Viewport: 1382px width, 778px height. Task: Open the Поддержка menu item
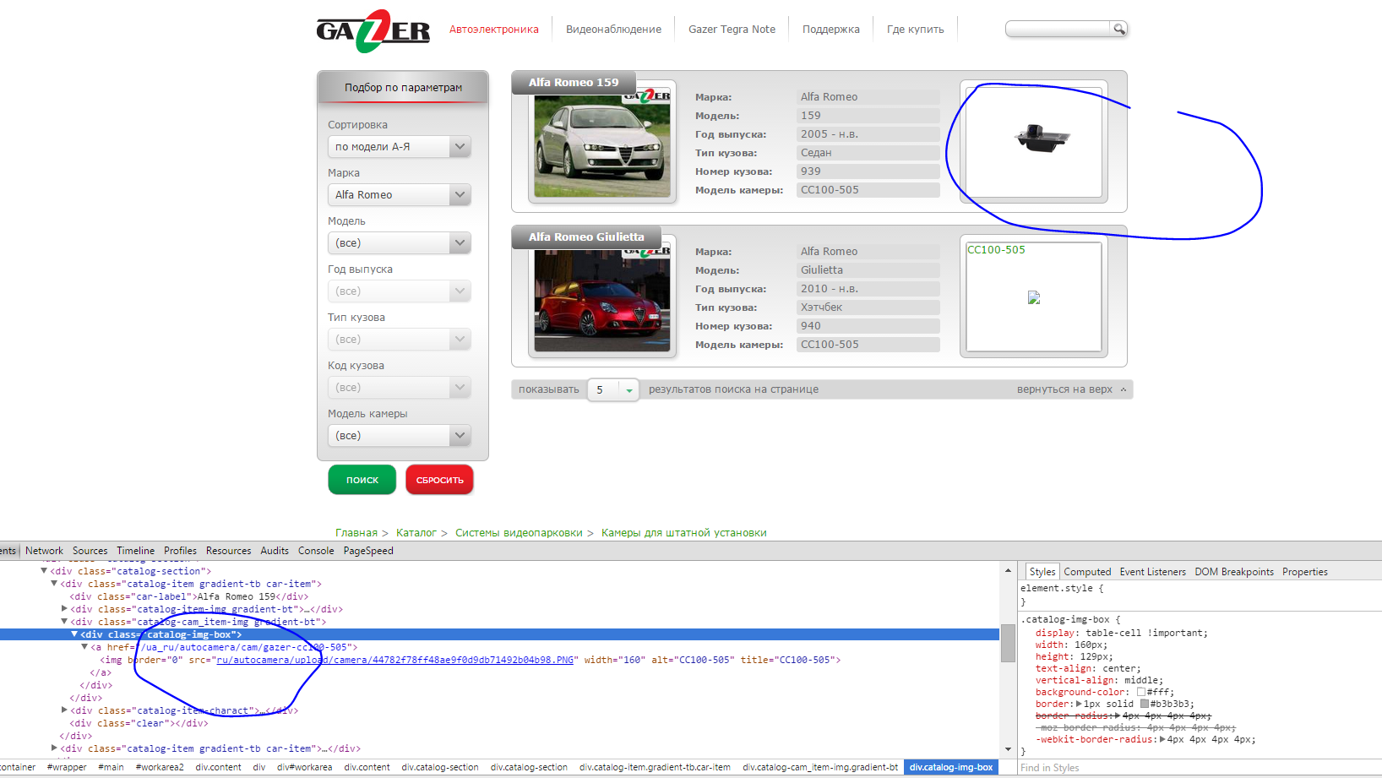point(831,30)
